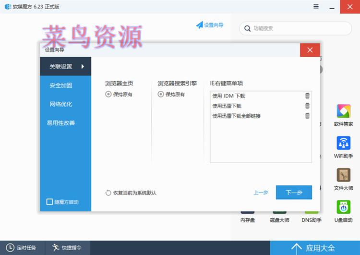Open 快捷指令 quick commands
This screenshot has height=255, width=360.
click(67, 248)
